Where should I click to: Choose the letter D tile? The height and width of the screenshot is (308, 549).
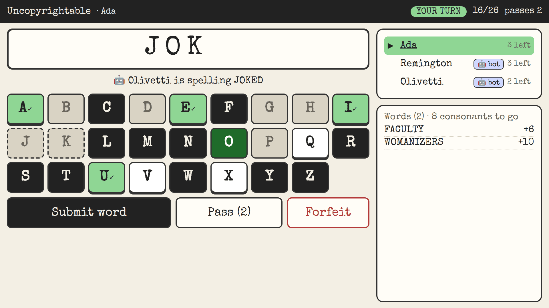(147, 109)
